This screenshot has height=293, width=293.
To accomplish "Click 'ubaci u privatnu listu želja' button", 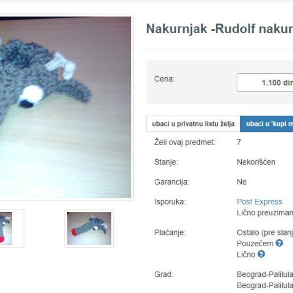I will [x=193, y=124].
